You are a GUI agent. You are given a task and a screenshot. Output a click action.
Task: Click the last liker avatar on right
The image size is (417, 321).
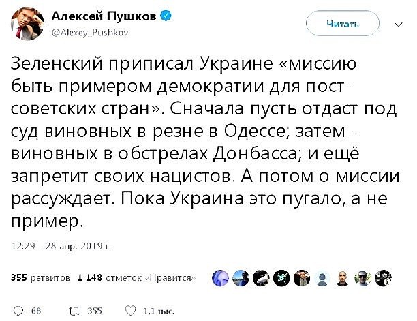click(383, 277)
